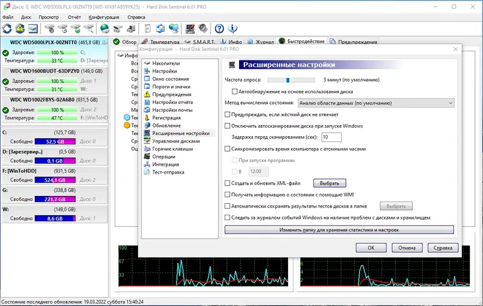The width and height of the screenshot is (483, 306).
Task: Click the refresh icon with the yellow warning sign
Action: (x=20, y=28)
